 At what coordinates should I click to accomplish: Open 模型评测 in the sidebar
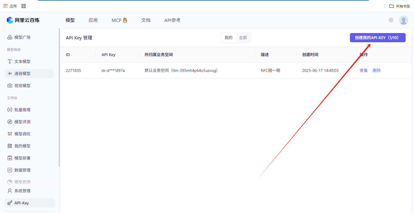[x=29, y=122]
